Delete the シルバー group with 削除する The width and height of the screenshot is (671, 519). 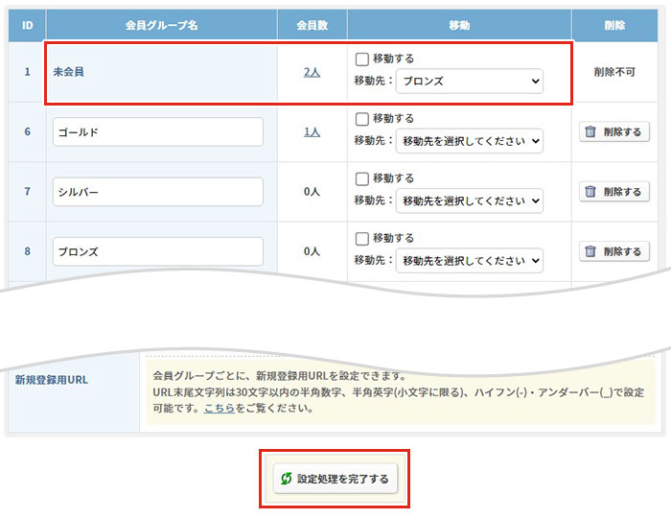click(614, 192)
